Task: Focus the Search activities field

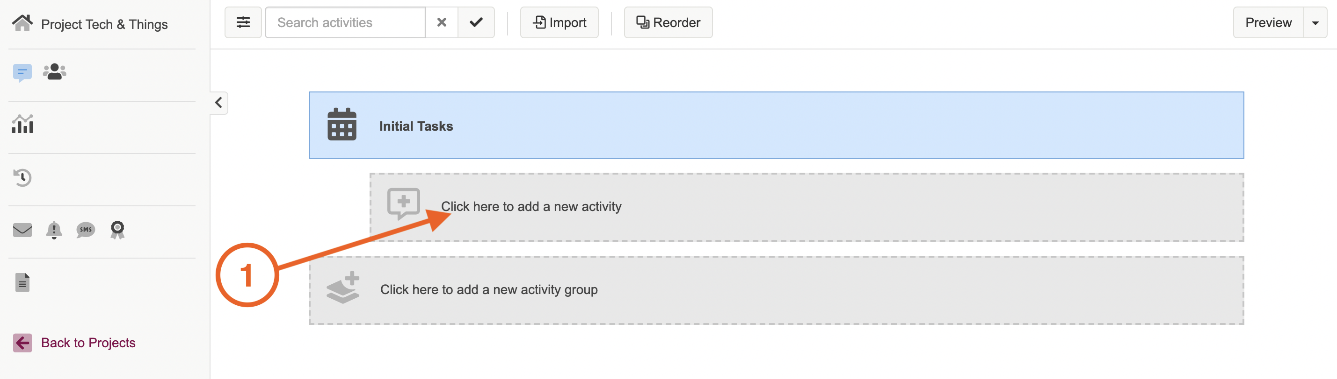Action: [345, 22]
